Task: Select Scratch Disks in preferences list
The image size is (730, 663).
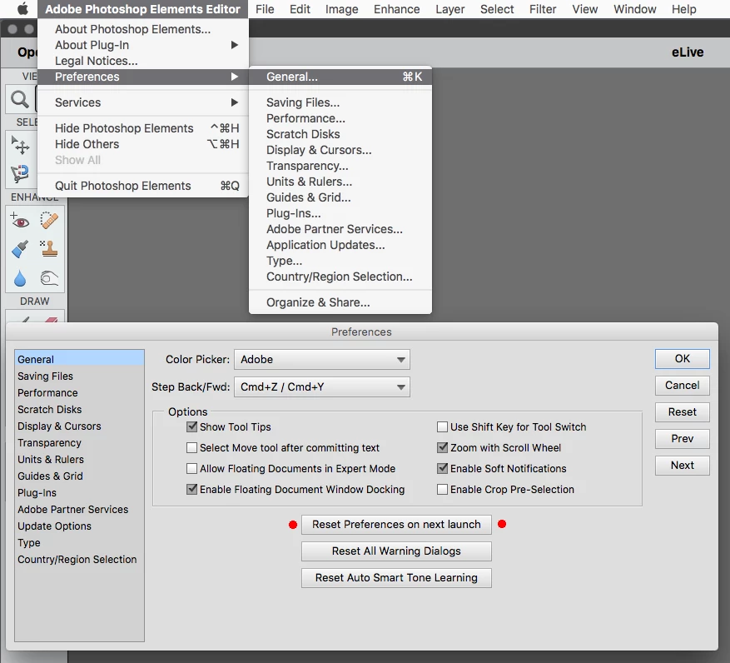Action: click(79, 409)
